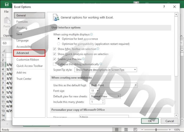
Task: Open the Save options category
Action: [x=29, y=34]
